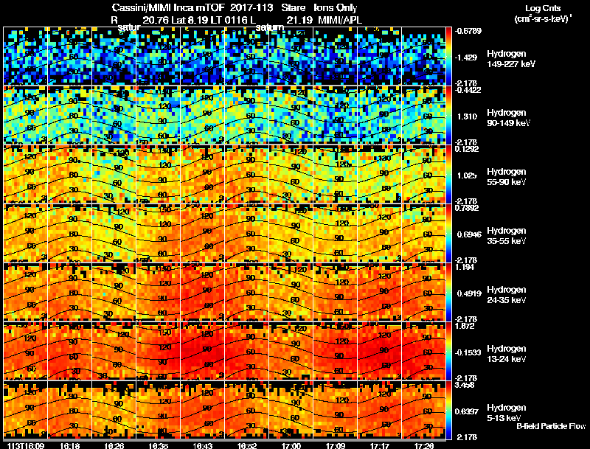Click the Hydrogen 35-55 keV row label
This screenshot has height=449, width=590.
[507, 236]
